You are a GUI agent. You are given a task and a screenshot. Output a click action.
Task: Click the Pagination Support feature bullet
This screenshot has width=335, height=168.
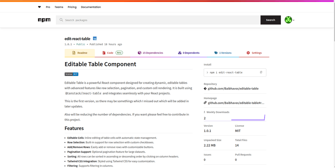pyautogui.click(x=106, y=152)
